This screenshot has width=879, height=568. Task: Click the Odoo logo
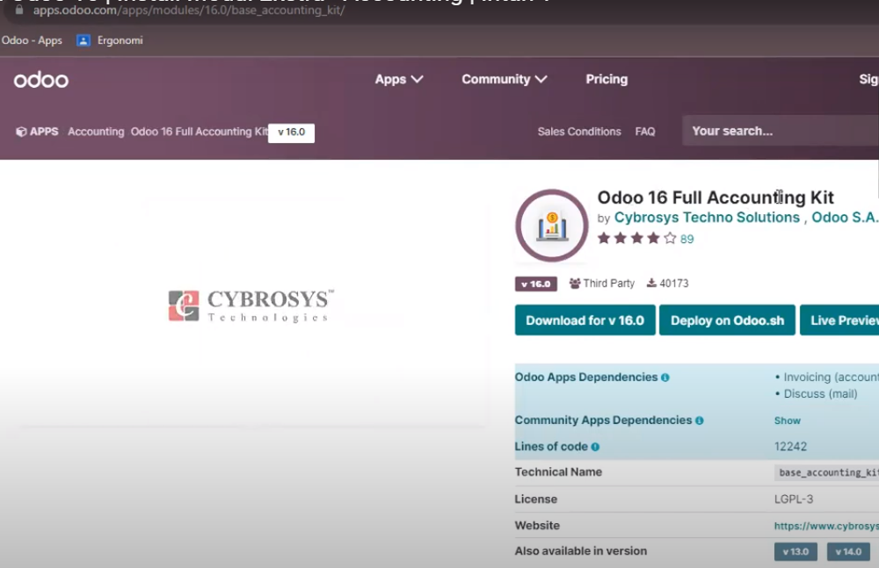[40, 79]
